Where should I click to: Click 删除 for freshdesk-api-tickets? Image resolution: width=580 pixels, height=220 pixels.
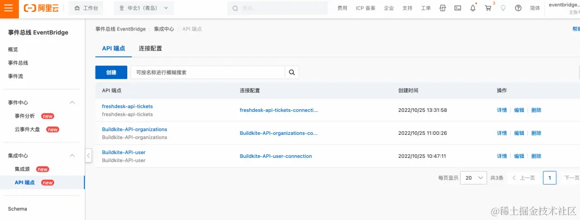[536, 110]
